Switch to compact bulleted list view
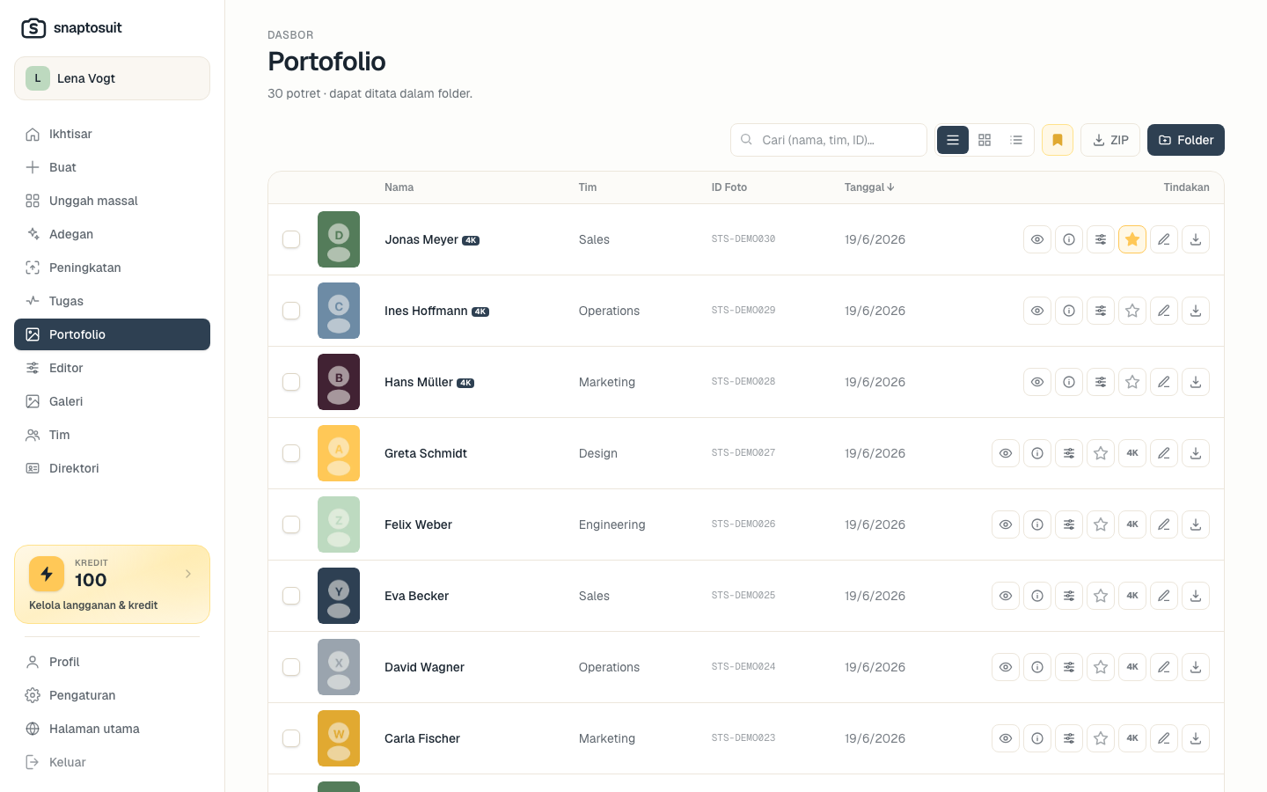The image size is (1267, 792). click(1016, 140)
